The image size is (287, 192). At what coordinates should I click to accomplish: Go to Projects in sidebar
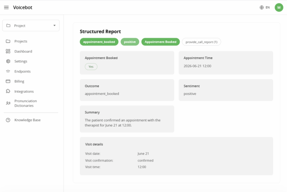[21, 41]
